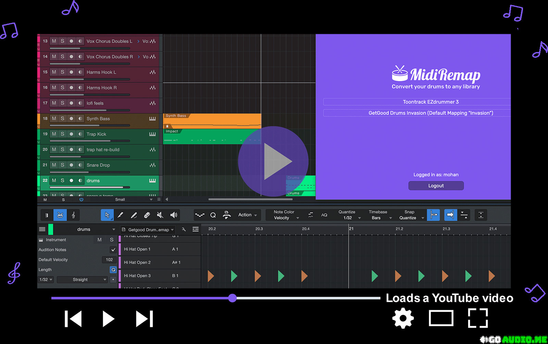
Task: Switch to drum editor view icon
Action: (x=60, y=215)
